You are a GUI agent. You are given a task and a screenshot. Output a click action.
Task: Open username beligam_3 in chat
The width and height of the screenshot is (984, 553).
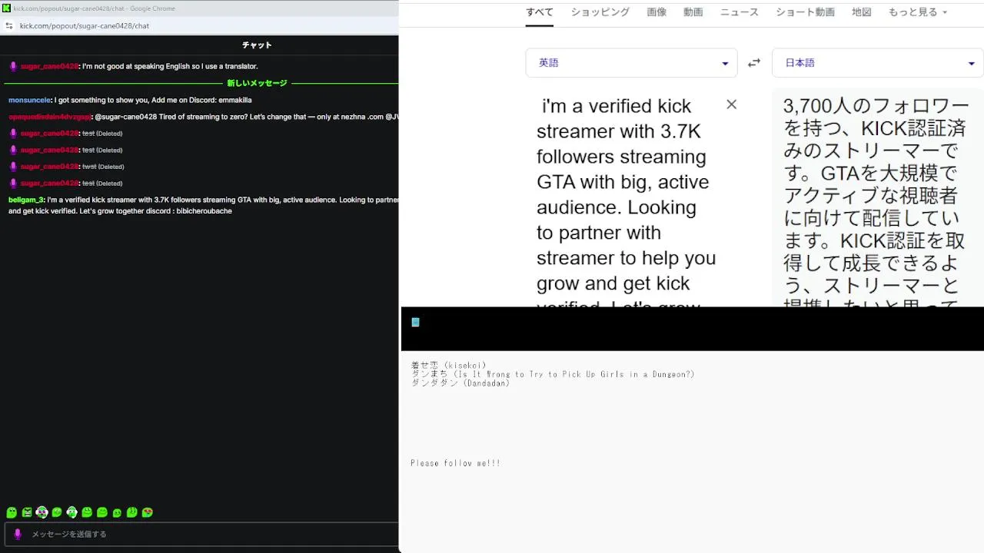click(x=26, y=200)
